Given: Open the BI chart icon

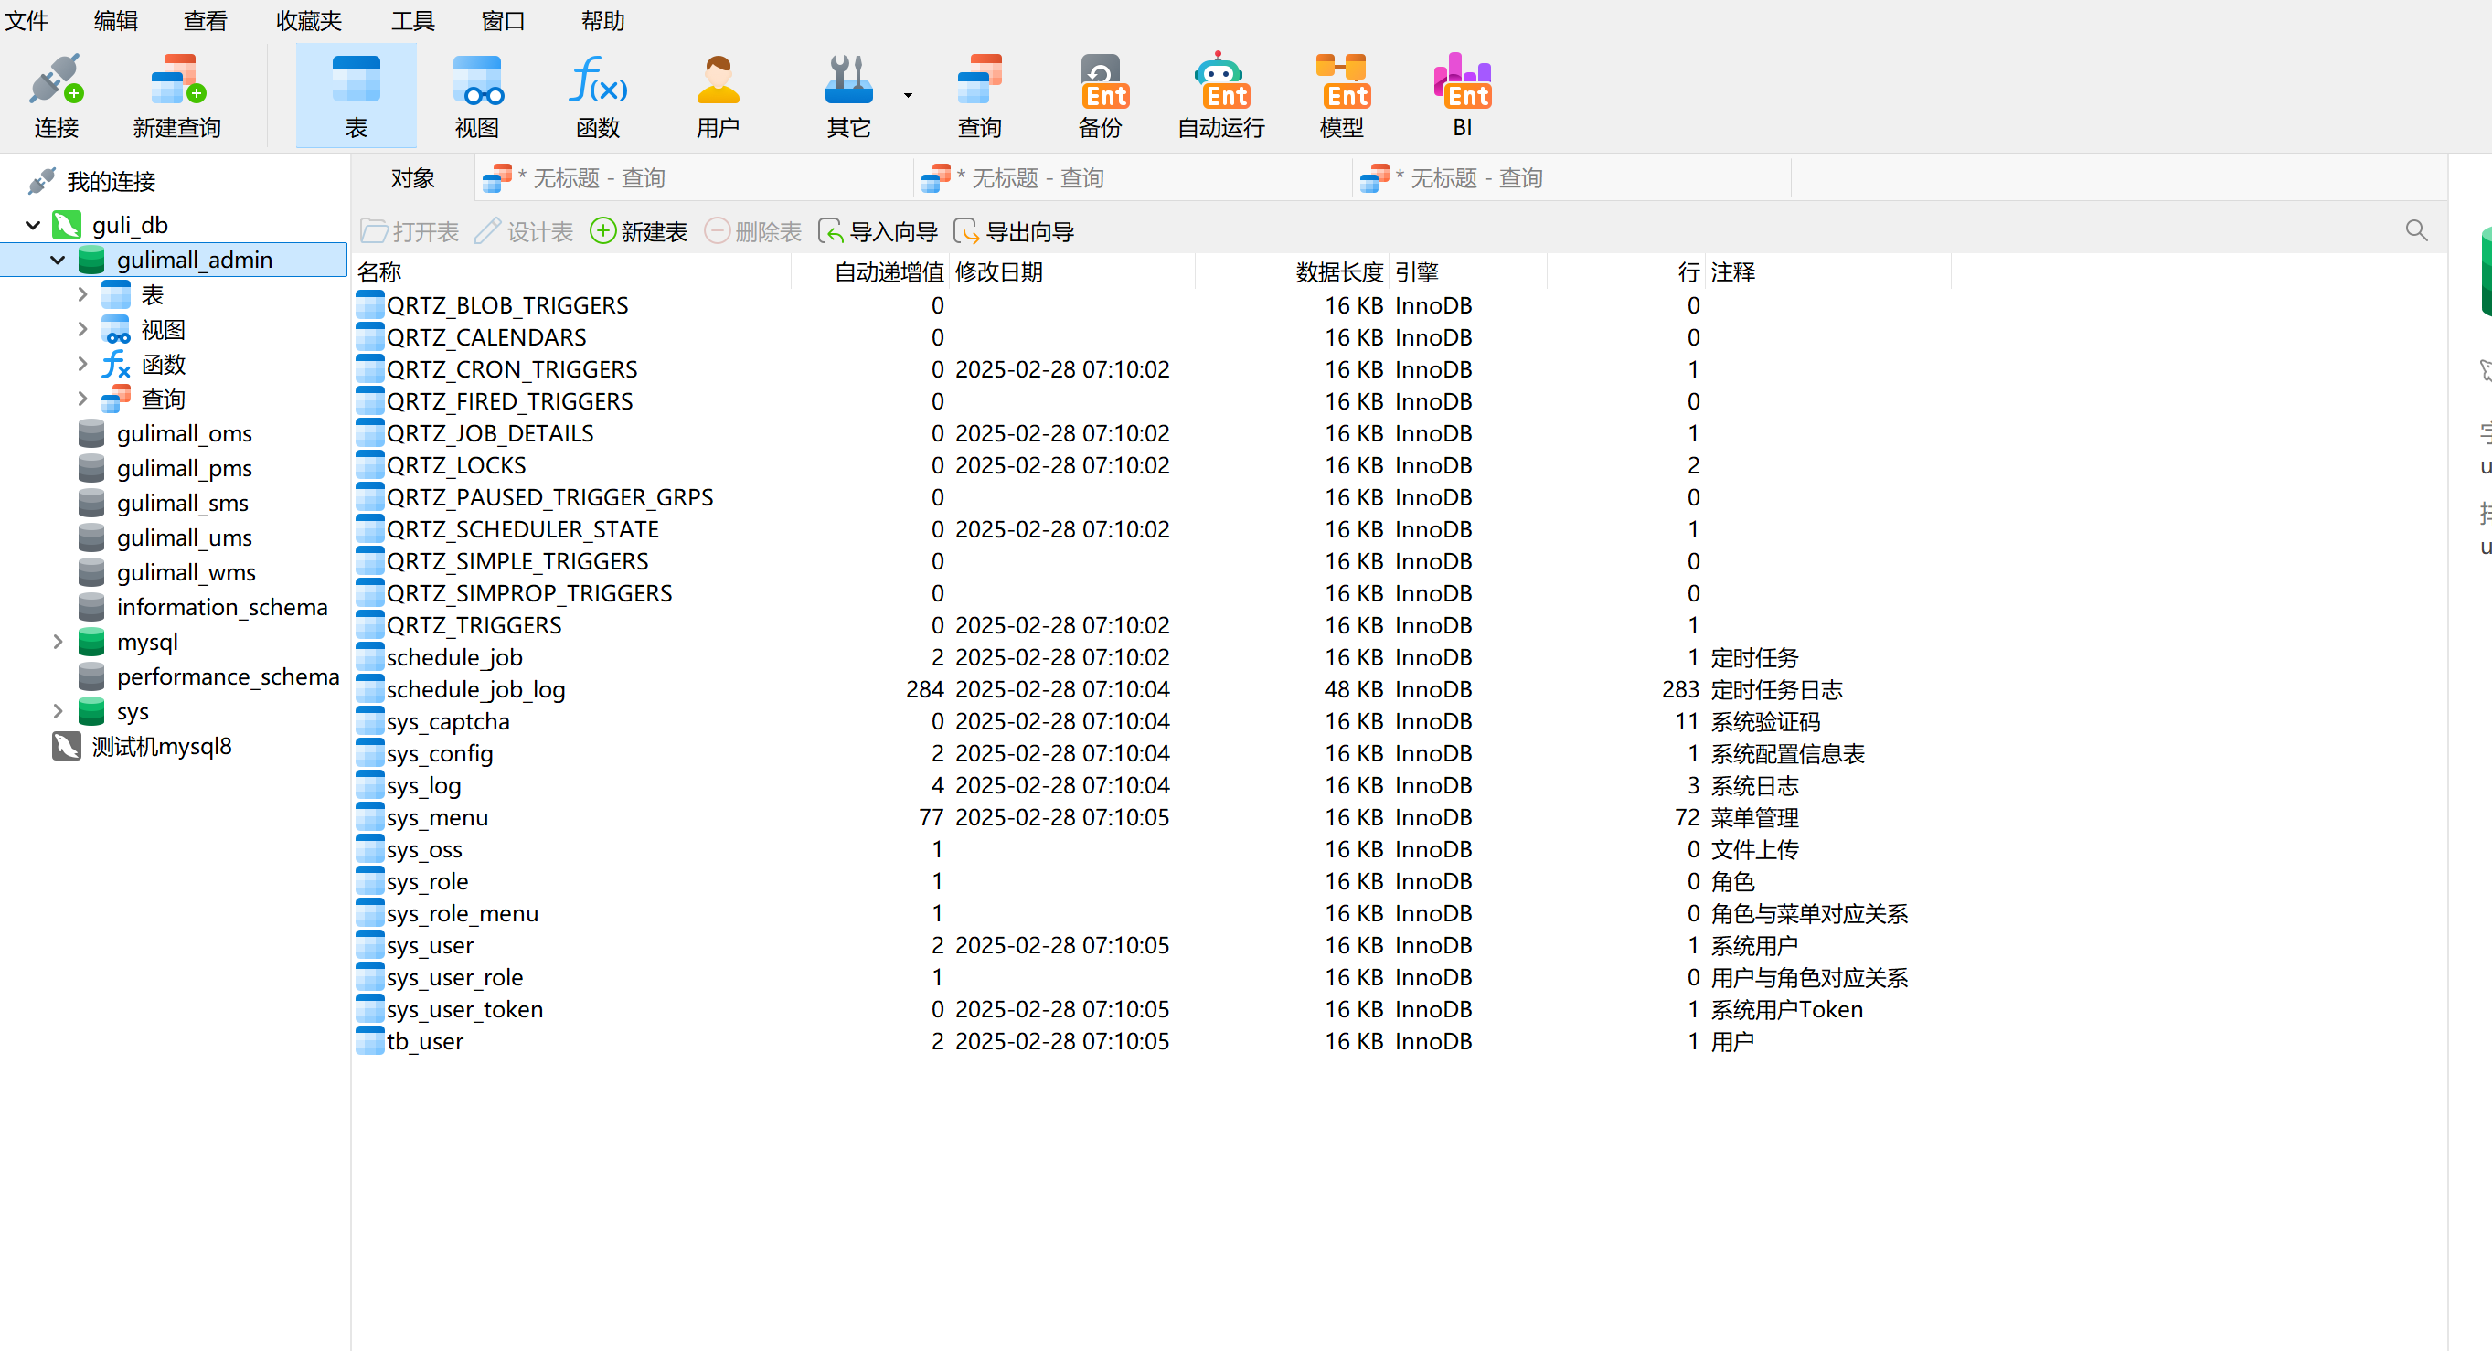Looking at the screenshot, I should 1462,81.
